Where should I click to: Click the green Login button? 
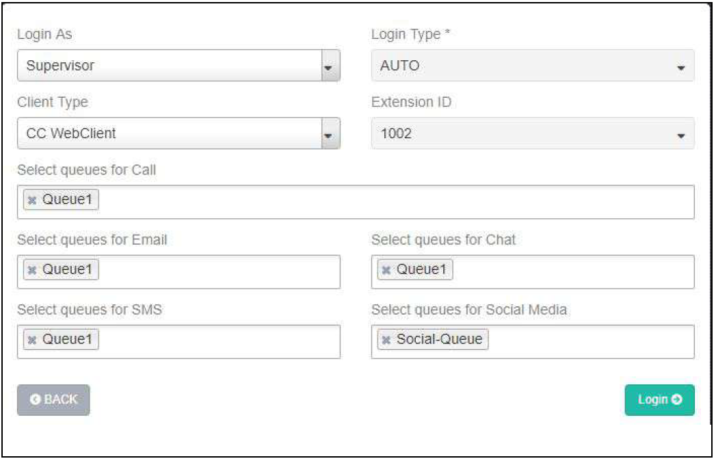[x=659, y=400]
